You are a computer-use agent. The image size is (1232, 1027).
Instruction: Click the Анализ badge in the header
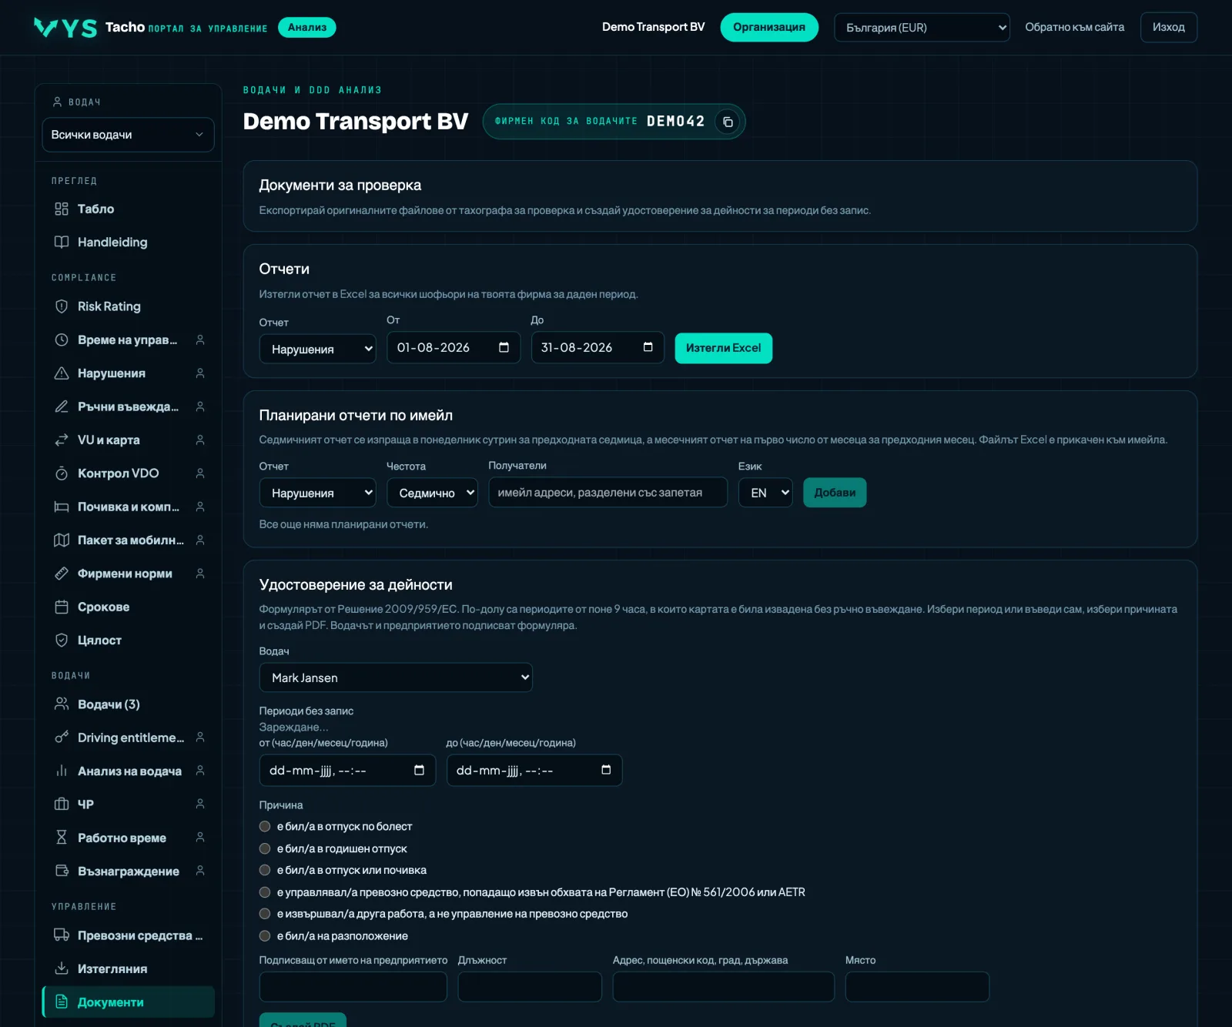point(306,27)
